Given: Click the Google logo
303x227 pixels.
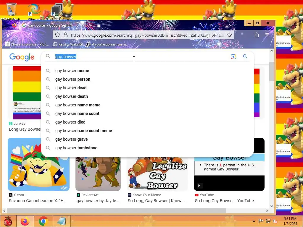Looking at the screenshot, I should [x=22, y=57].
